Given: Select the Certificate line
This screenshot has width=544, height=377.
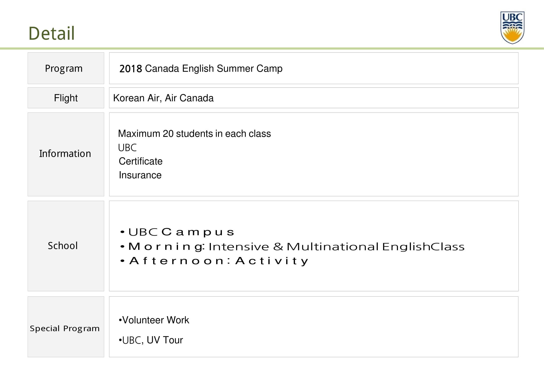Looking at the screenshot, I should 141,161.
